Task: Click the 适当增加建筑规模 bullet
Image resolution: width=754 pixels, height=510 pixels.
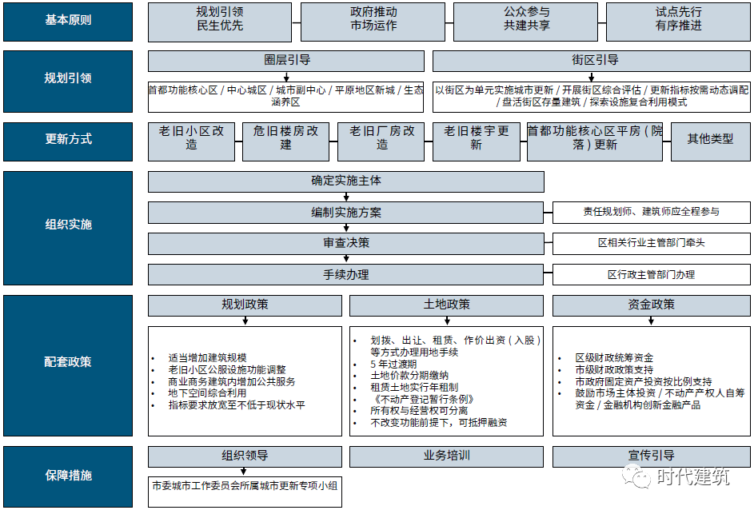Action: [x=207, y=358]
